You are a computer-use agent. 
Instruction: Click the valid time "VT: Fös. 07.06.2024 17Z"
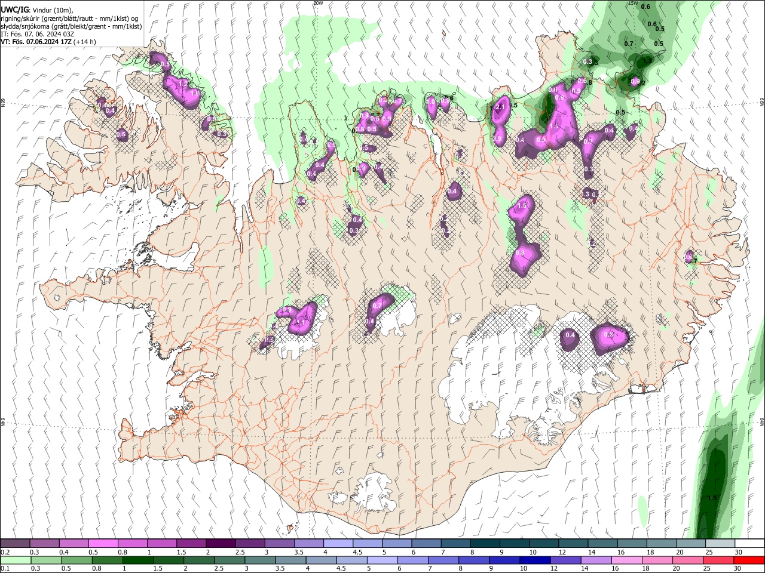pyautogui.click(x=36, y=42)
